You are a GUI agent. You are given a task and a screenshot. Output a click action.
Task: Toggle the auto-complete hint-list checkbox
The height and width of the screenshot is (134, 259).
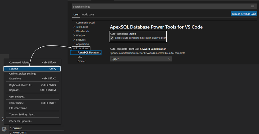pos(112,38)
